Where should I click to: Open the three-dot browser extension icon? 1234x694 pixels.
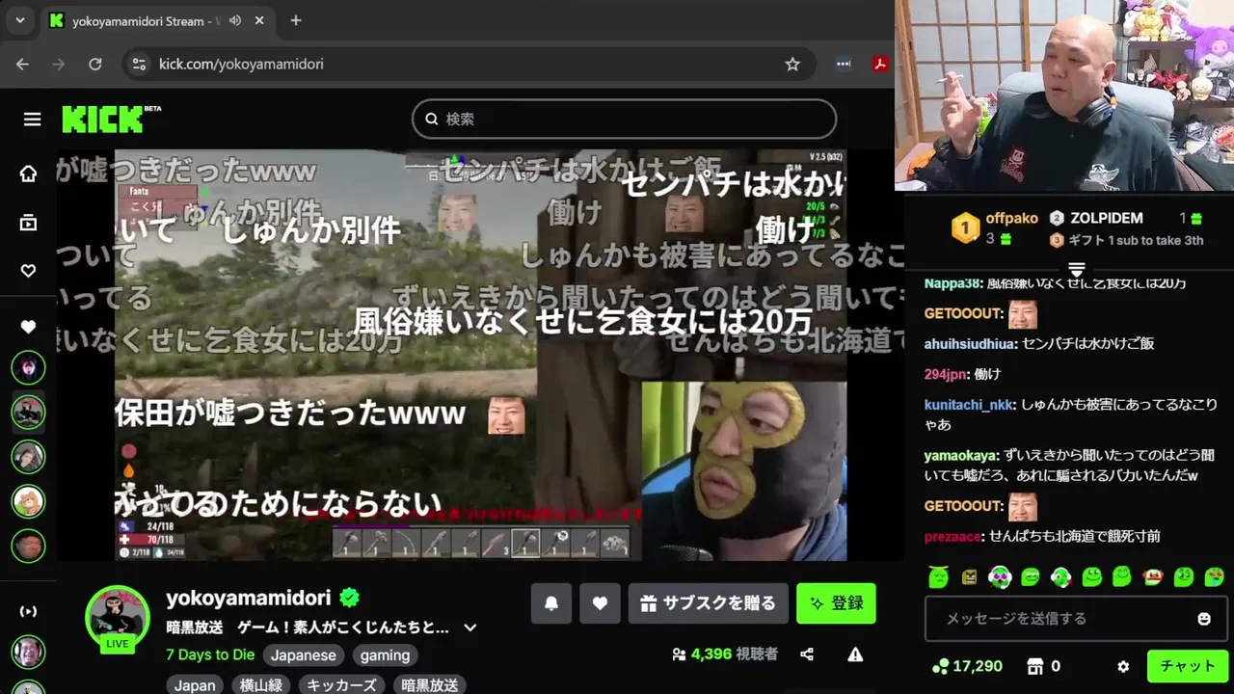pos(844,64)
